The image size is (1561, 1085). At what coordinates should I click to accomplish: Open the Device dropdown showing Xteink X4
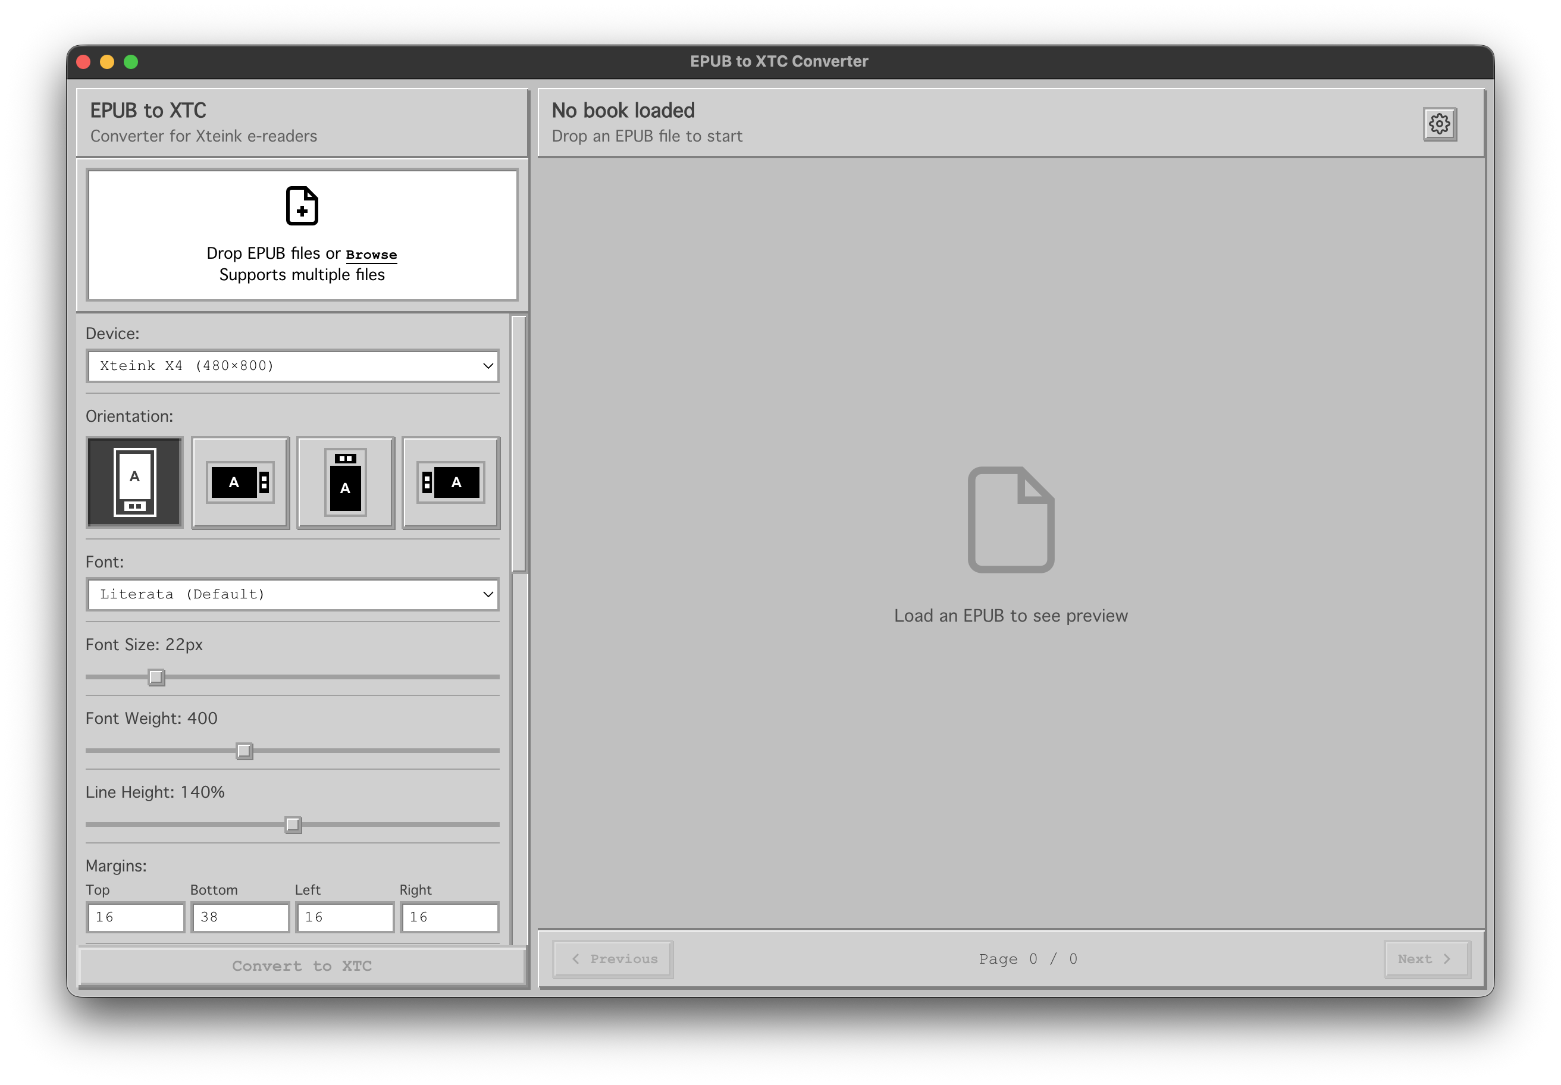(x=292, y=366)
